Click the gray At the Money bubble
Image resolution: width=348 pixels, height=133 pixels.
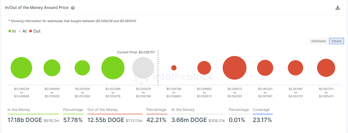click(x=143, y=68)
